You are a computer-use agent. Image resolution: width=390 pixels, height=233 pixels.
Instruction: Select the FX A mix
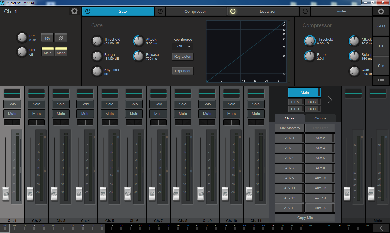pos(296,102)
